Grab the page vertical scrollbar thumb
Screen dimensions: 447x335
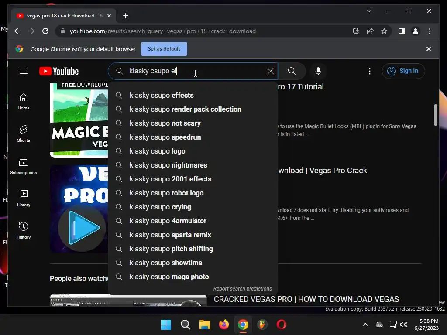(x=435, y=115)
